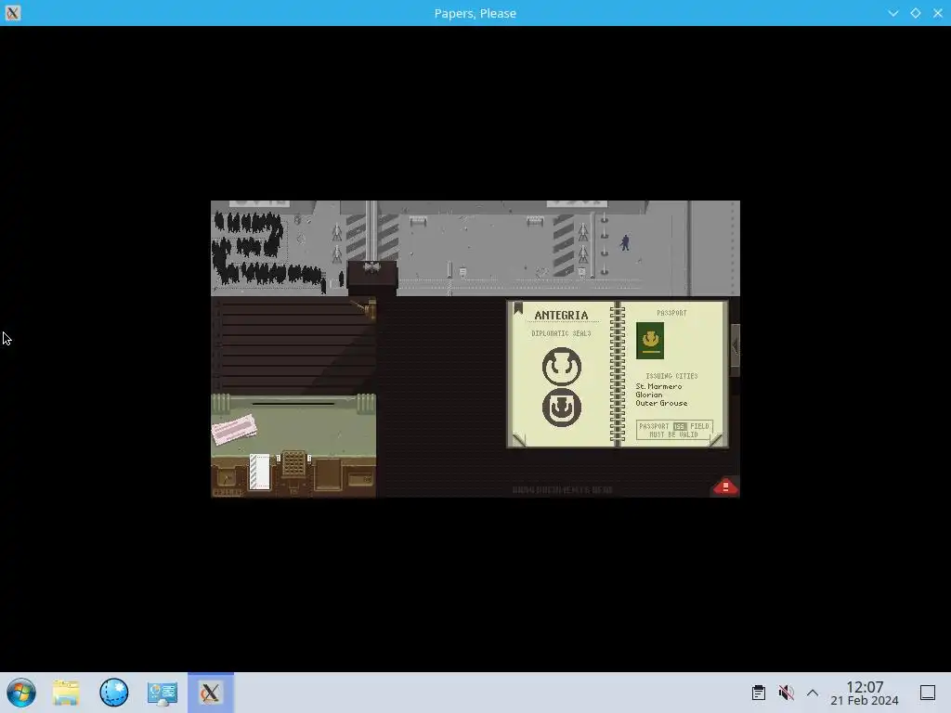Click the blue guard near the wall
The width and height of the screenshot is (951, 713).
pyautogui.click(x=625, y=242)
